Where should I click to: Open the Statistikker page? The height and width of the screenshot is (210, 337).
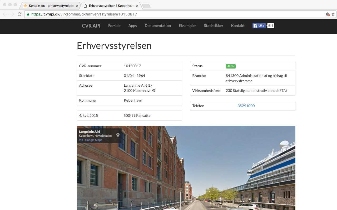pos(214,26)
